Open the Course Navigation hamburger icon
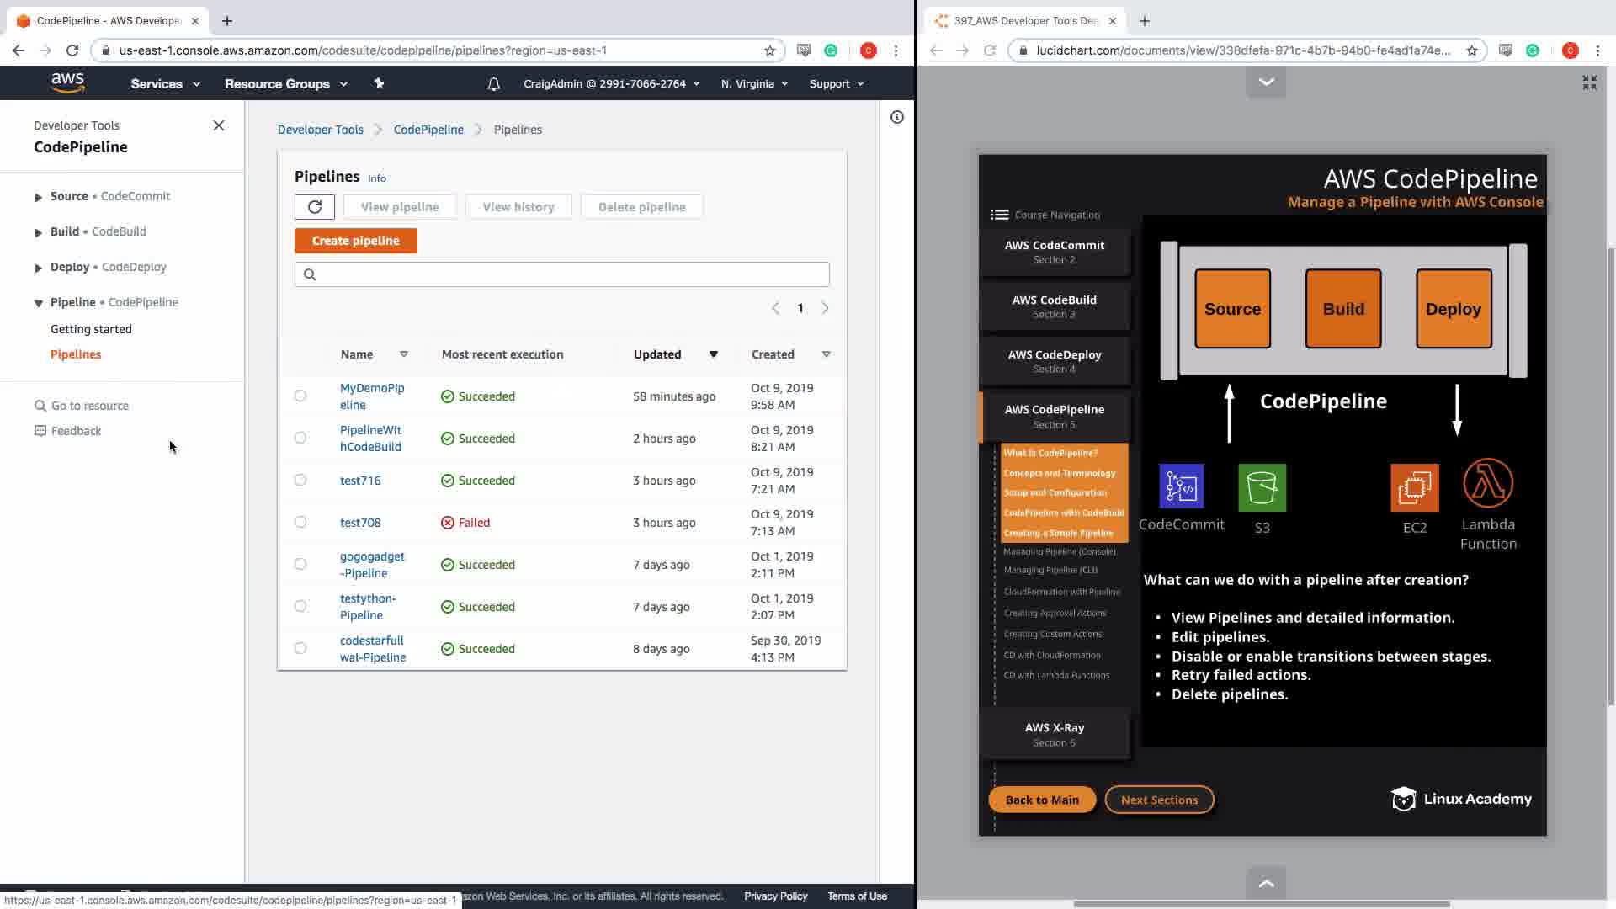1616x909 pixels. tap(999, 215)
